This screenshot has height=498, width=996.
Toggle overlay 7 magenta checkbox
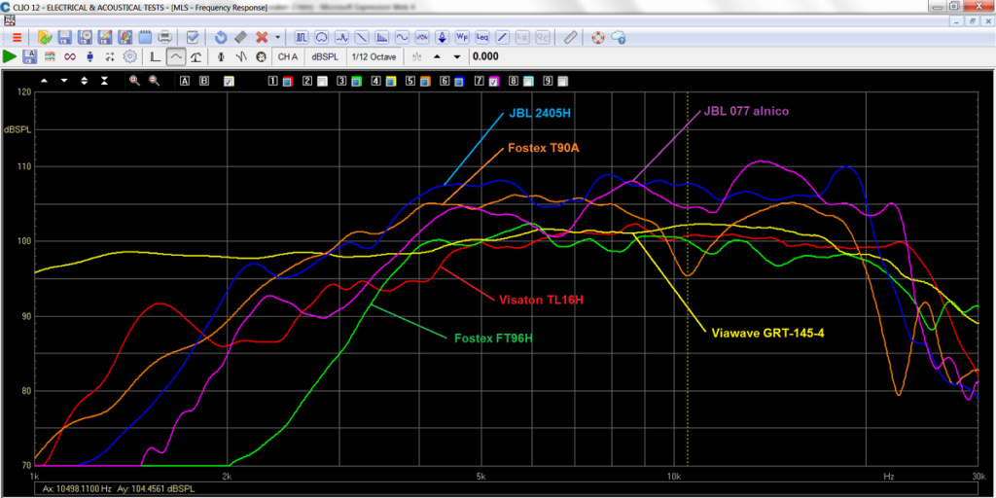(x=493, y=82)
